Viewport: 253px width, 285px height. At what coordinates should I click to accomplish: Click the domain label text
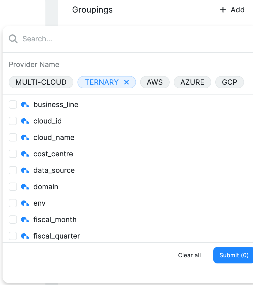point(46,187)
